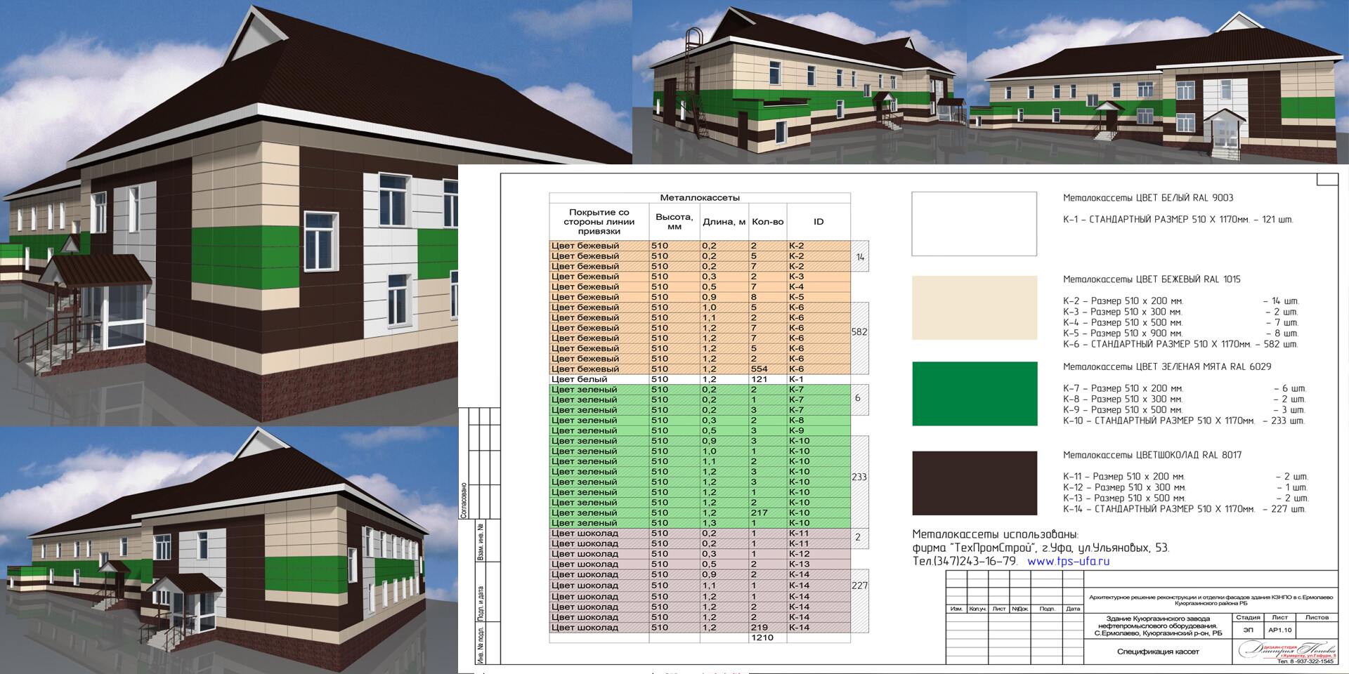Click the sheet number AP1.10 cell
This screenshot has width=1349, height=674.
[1279, 630]
